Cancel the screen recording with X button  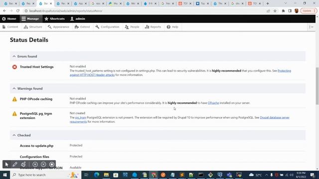pos(43,165)
